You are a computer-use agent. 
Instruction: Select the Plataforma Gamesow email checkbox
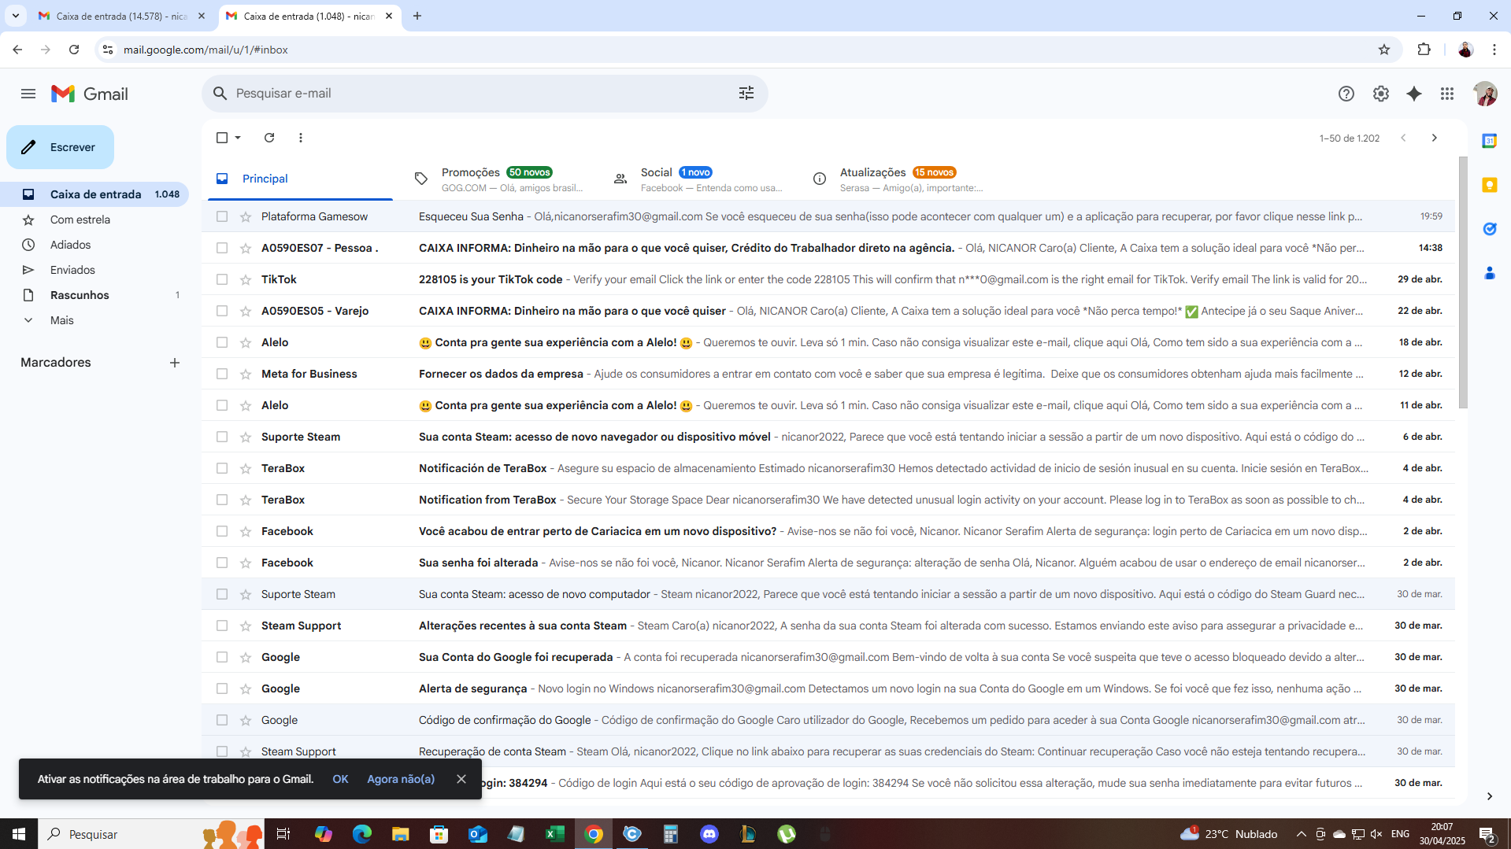(222, 216)
